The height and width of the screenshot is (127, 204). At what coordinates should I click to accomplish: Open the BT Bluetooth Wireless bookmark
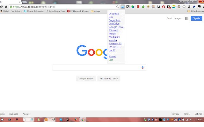(78, 11)
